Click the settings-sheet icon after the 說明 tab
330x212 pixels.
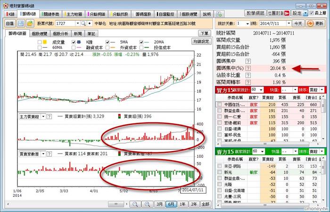(219, 14)
